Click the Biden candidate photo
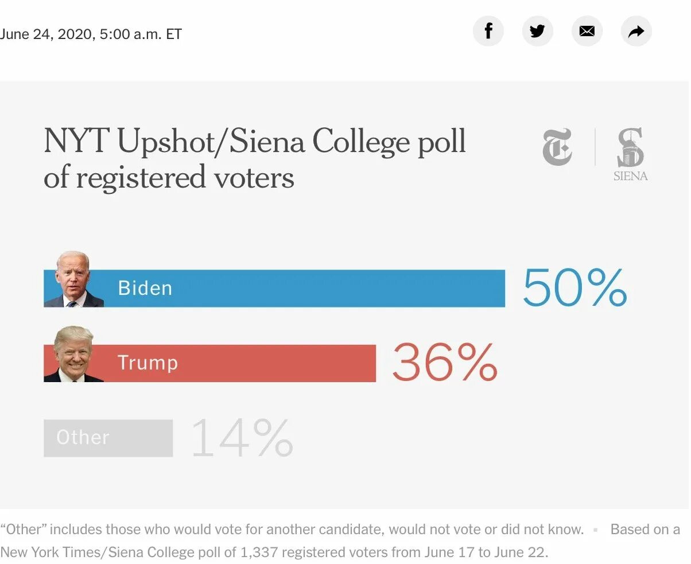This screenshot has height=564, width=691. 73,280
